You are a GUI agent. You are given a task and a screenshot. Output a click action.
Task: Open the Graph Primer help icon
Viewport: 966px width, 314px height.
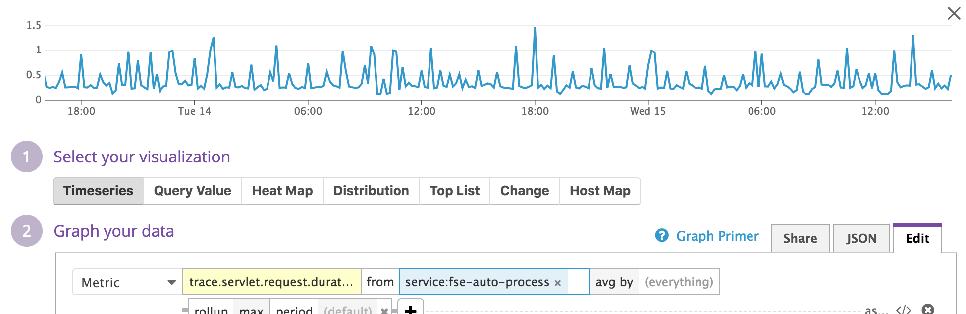tap(662, 235)
